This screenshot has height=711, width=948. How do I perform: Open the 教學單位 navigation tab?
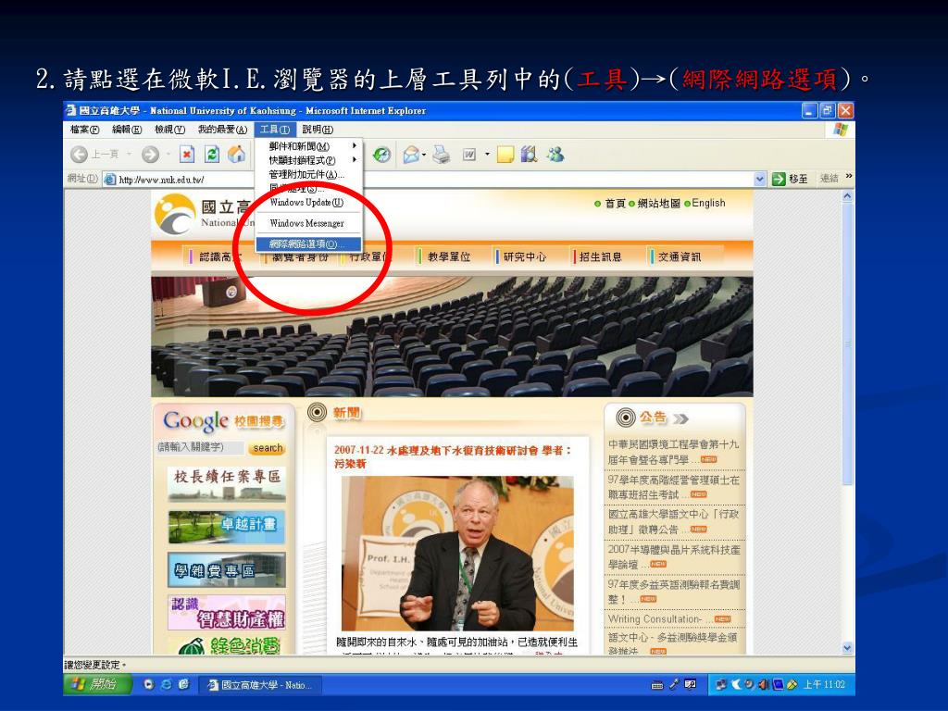(449, 257)
